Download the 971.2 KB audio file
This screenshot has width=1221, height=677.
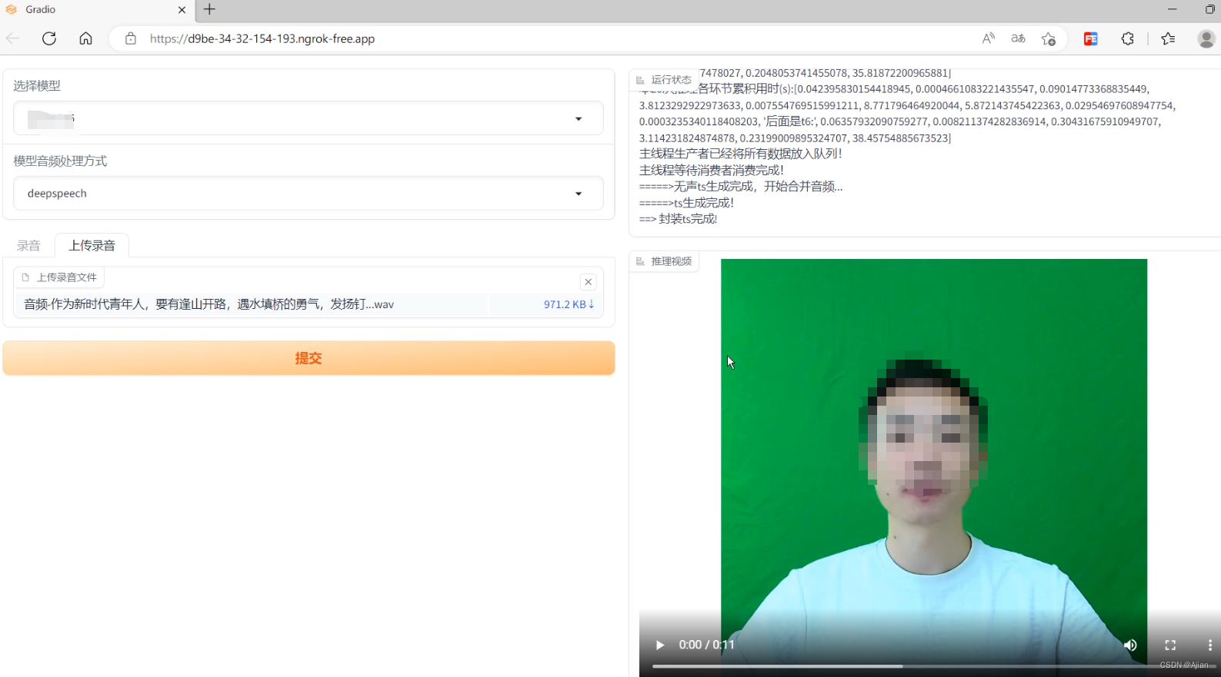[x=569, y=304]
